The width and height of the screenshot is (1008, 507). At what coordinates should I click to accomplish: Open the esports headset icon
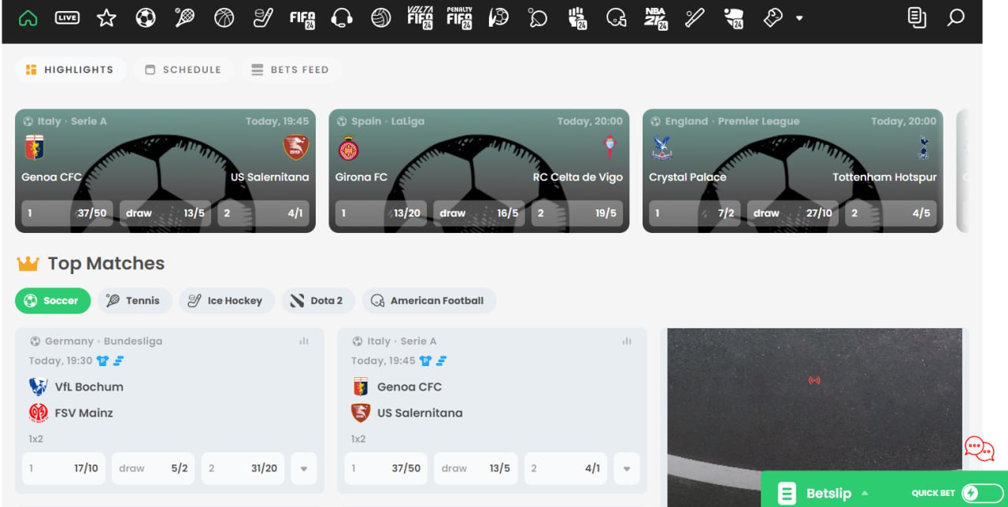(342, 17)
